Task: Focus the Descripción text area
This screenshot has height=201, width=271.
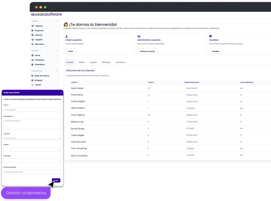Action: [x=32, y=124]
